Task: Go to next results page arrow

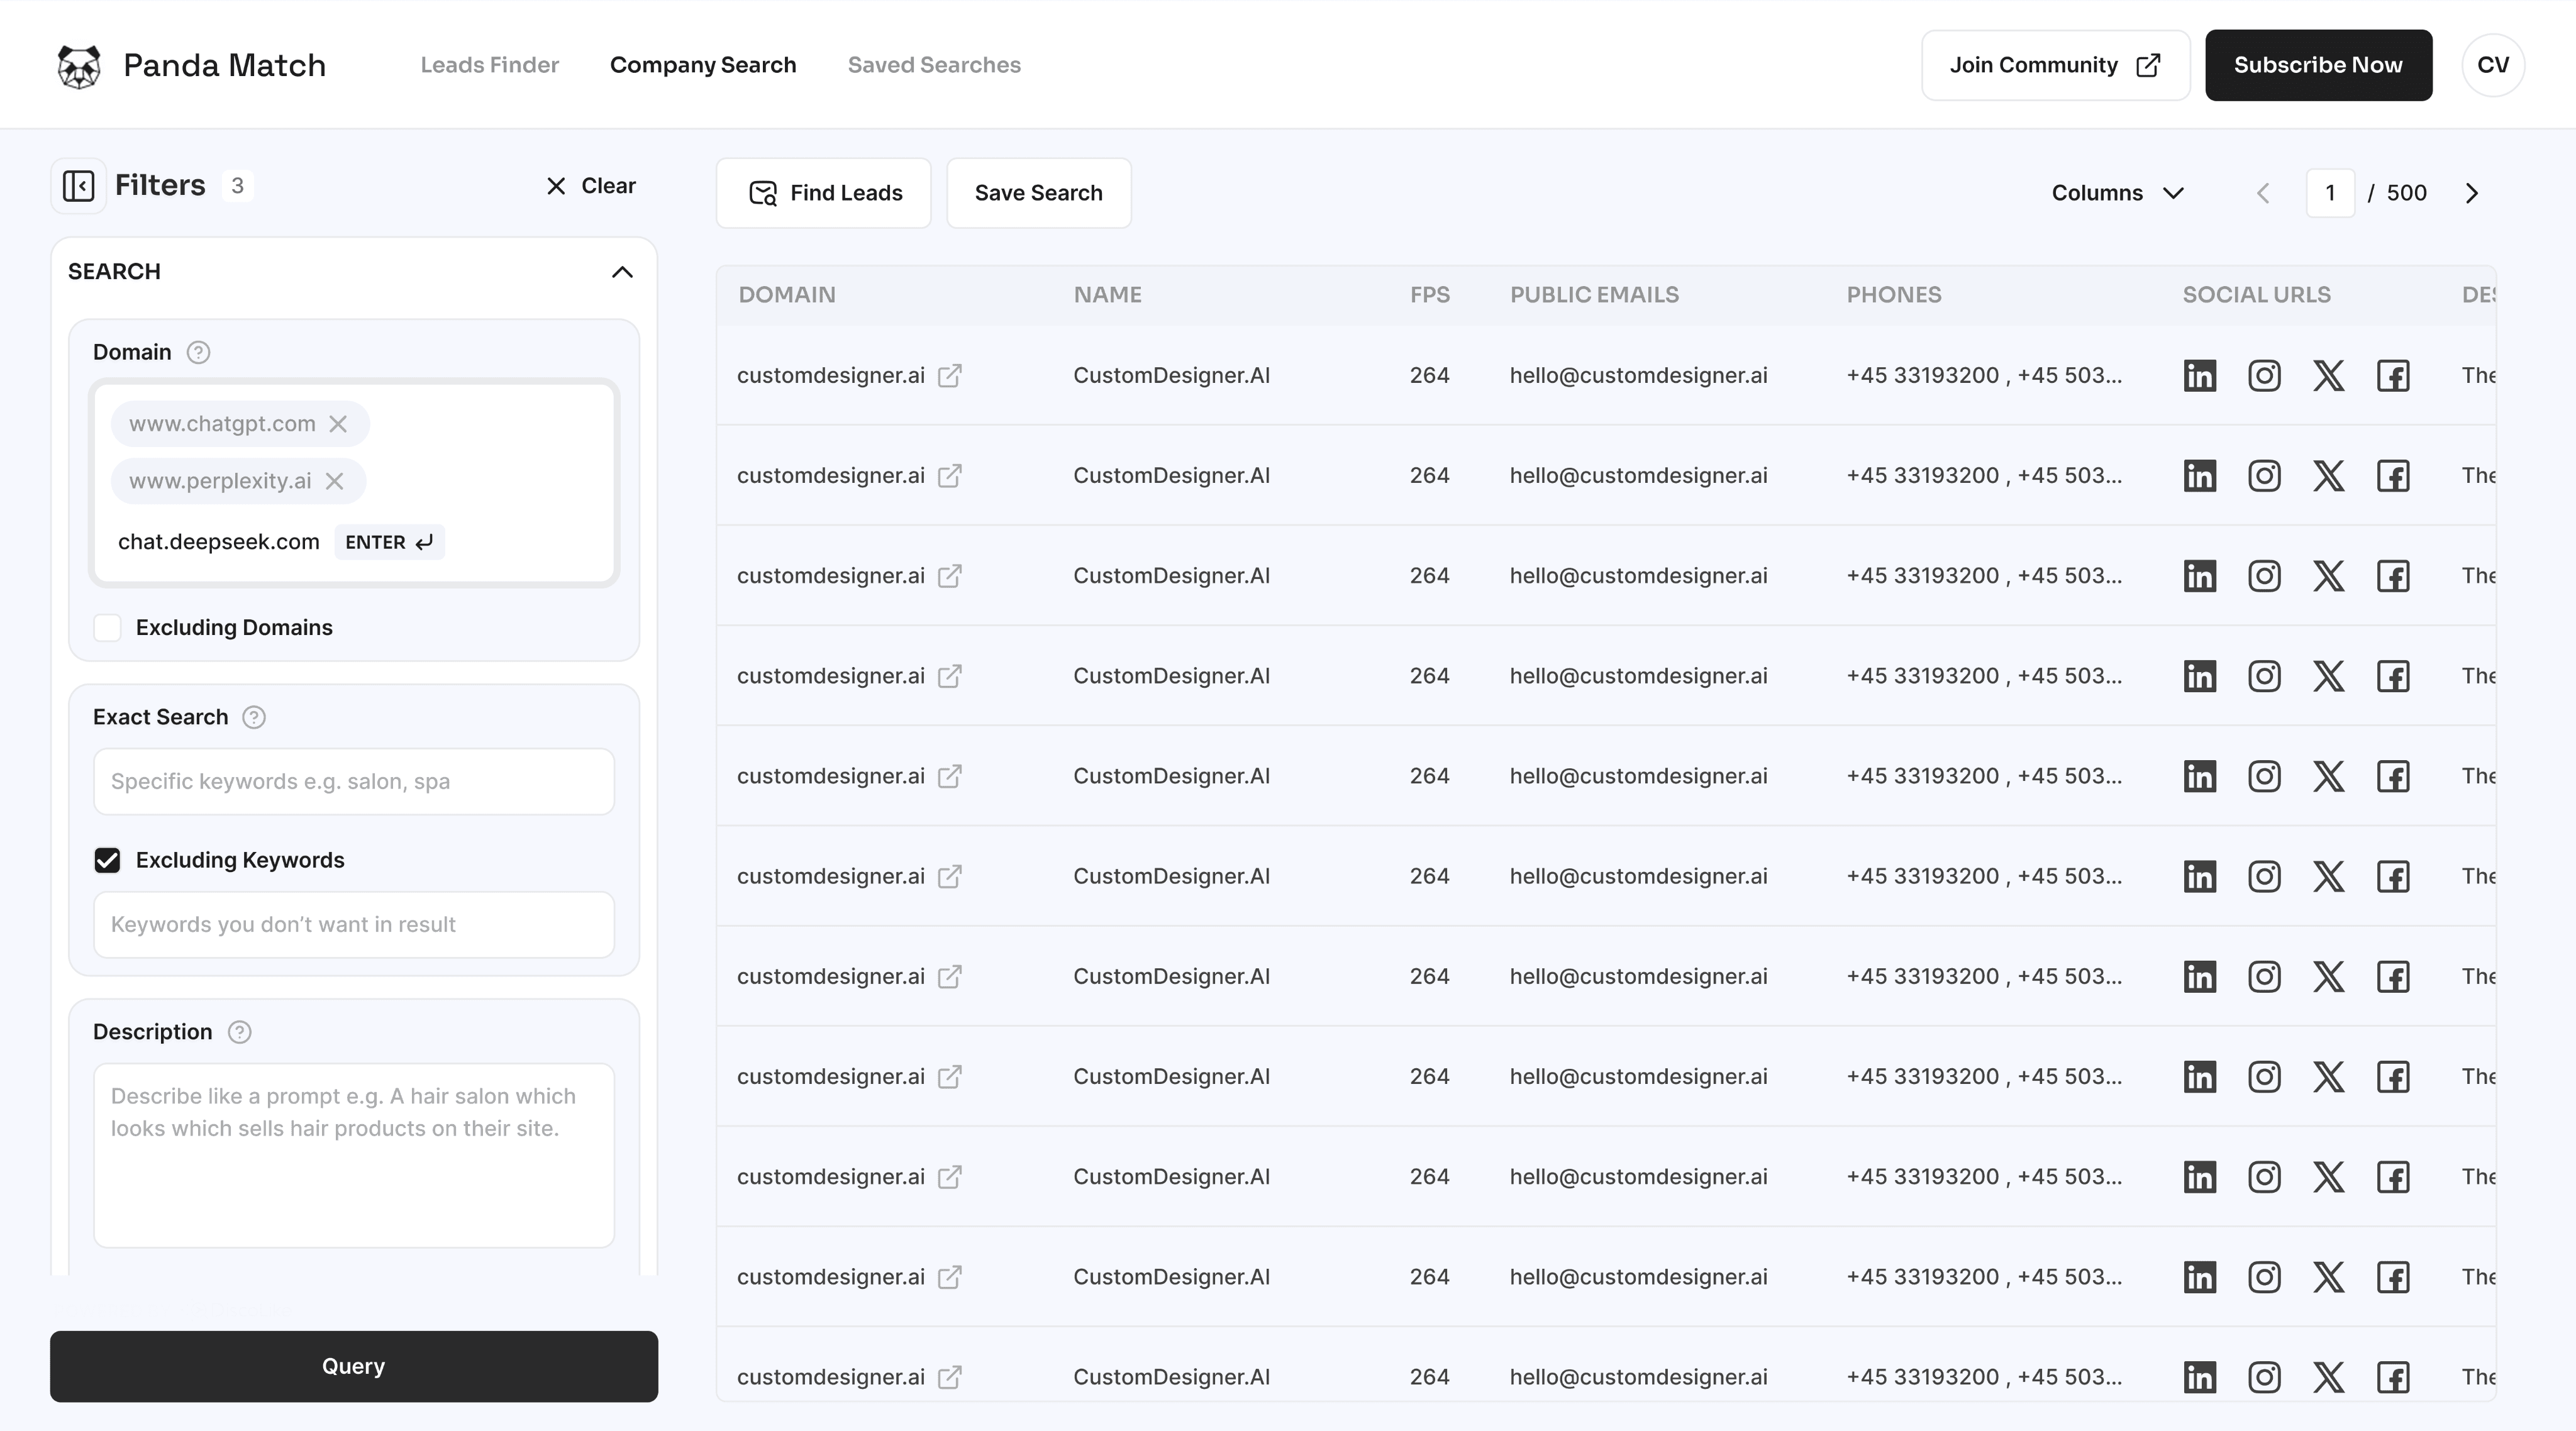Action: pos(2471,193)
